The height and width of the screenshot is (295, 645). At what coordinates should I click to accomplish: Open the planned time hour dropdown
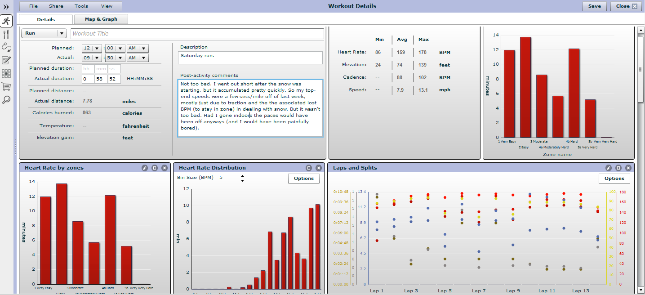[x=92, y=48]
